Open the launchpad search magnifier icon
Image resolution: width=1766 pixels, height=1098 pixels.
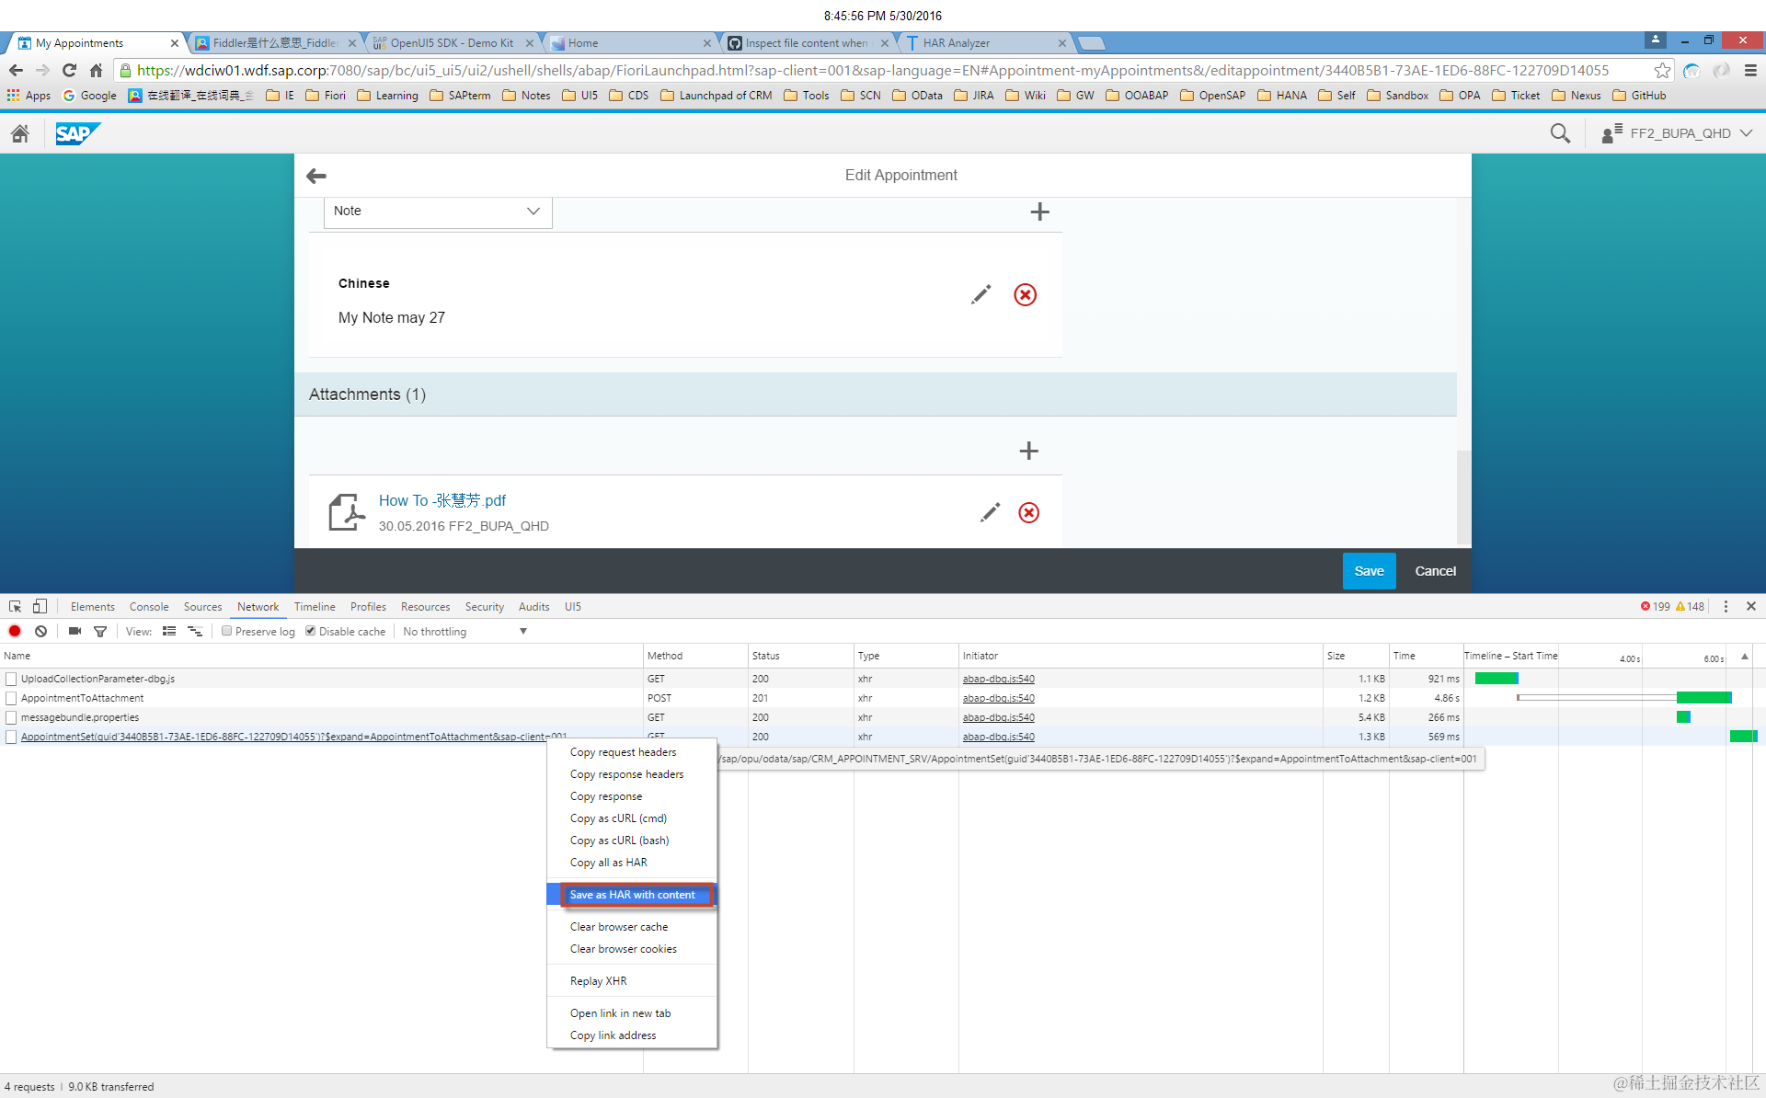1560,133
